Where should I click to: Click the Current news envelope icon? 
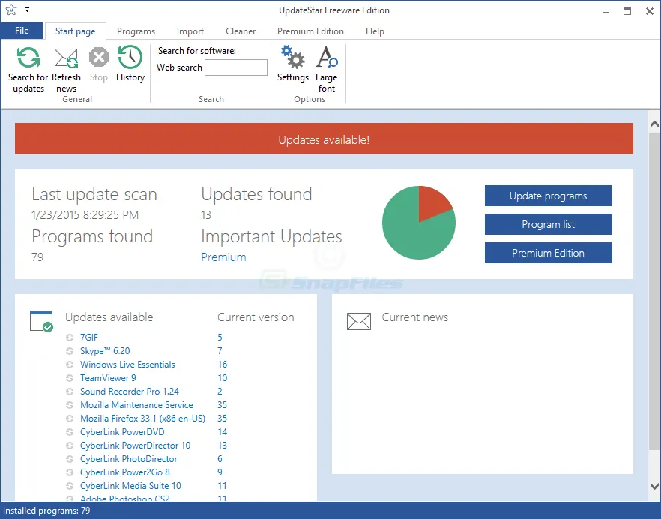(359, 321)
